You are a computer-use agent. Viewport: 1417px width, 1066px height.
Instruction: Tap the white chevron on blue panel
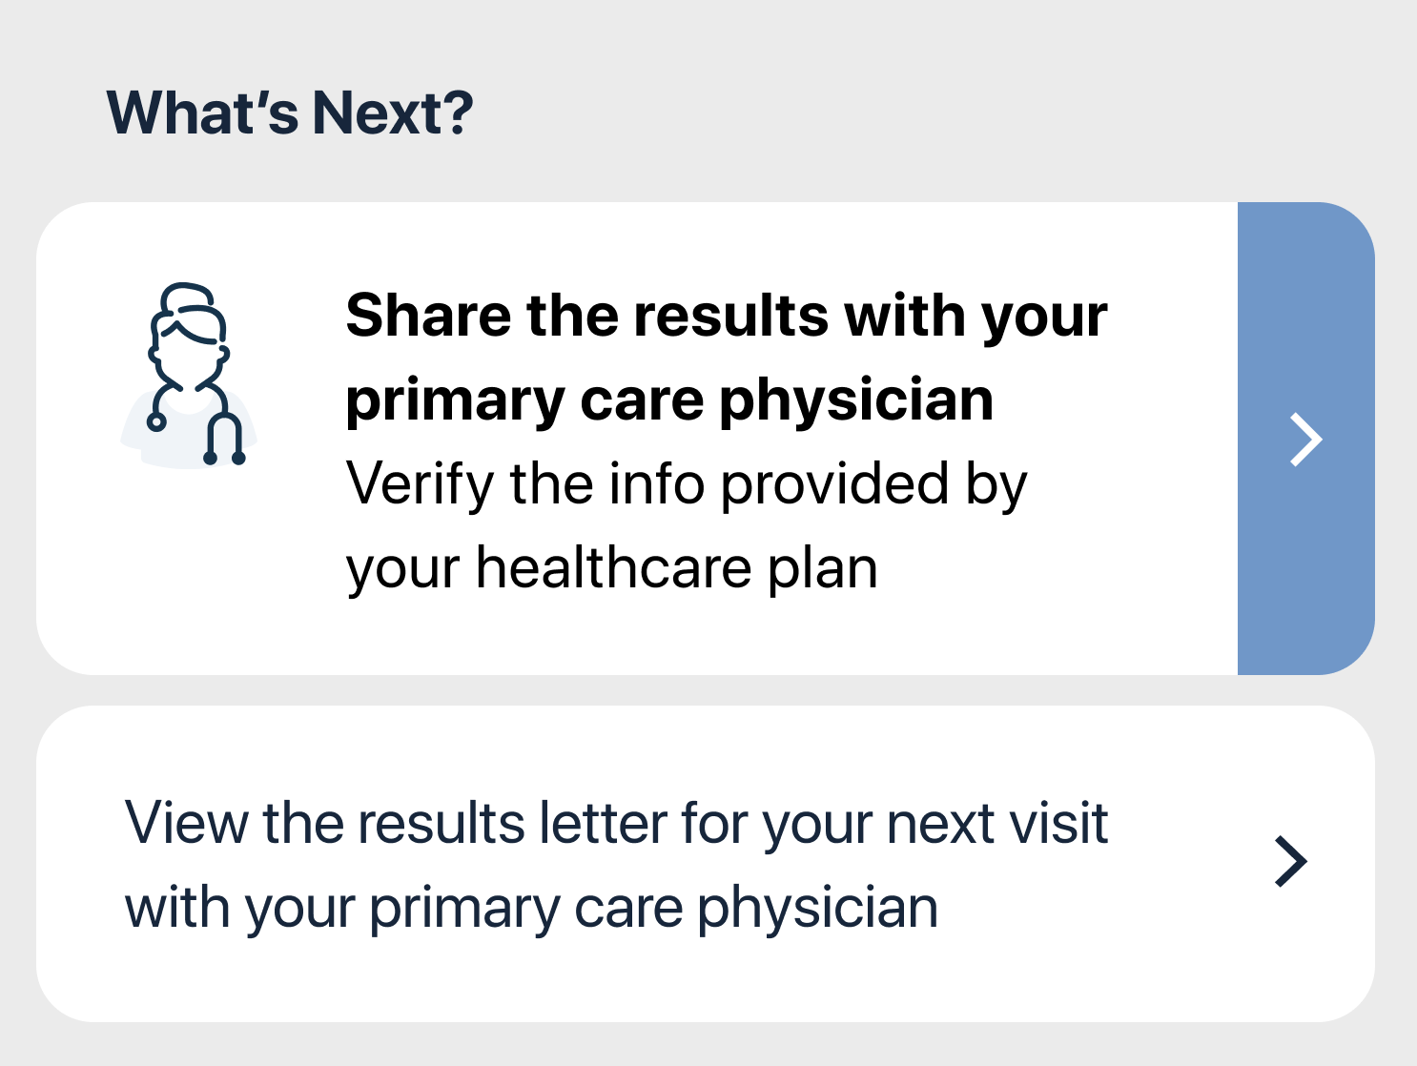1305,440
